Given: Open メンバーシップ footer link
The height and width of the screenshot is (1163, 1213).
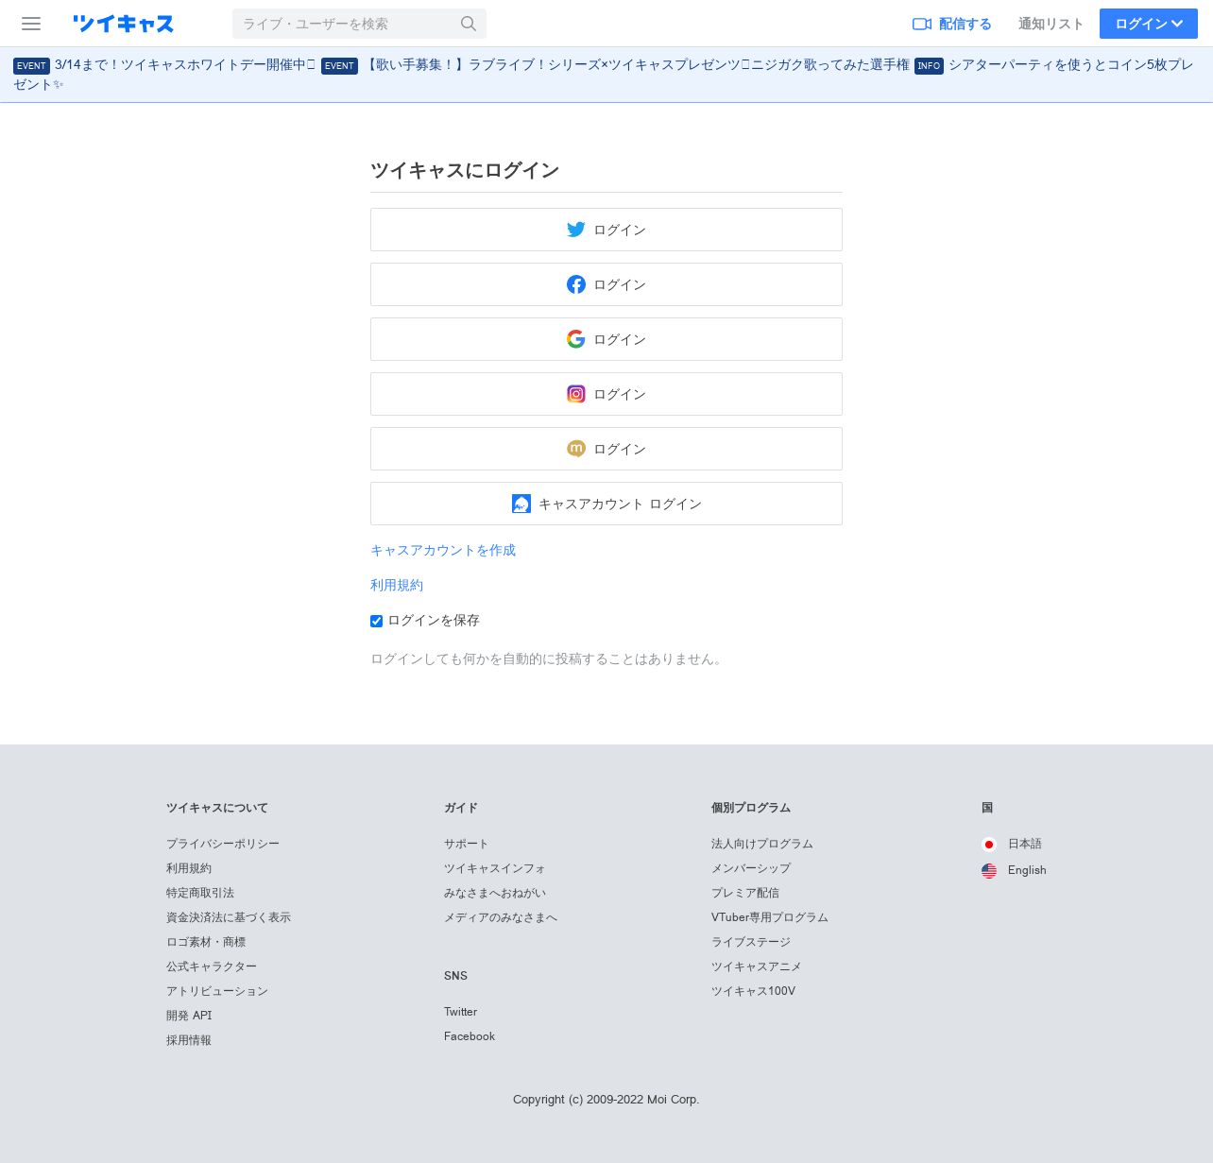Looking at the screenshot, I should [x=751, y=868].
